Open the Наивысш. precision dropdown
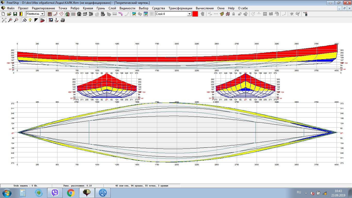This screenshot has height=198, width=352. [x=43, y=14]
